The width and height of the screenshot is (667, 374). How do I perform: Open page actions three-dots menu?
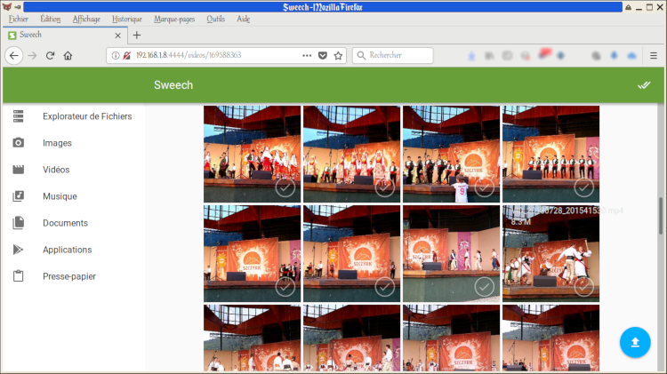pos(307,56)
